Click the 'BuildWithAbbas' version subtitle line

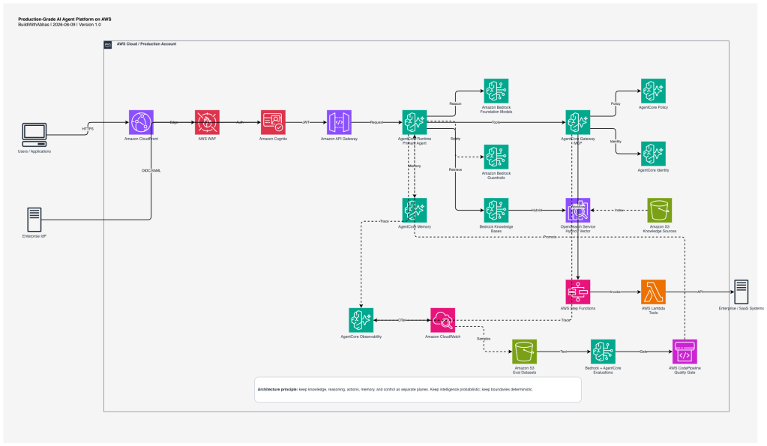pos(59,25)
